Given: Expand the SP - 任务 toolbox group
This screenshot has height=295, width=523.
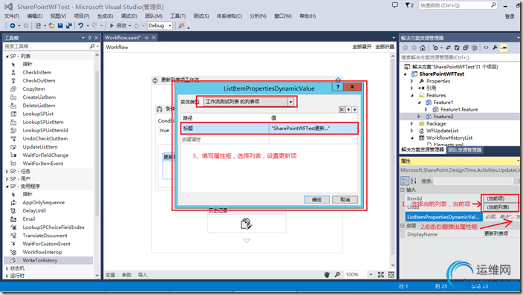Looking at the screenshot, I should (7, 171).
